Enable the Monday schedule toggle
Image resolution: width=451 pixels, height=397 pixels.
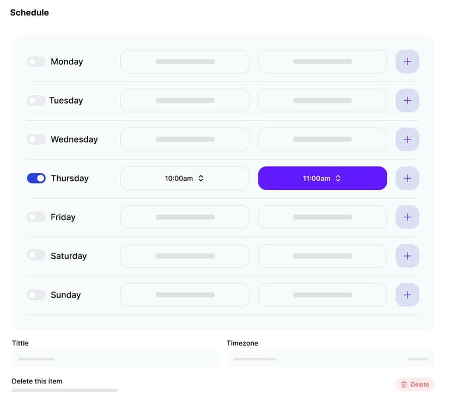pyautogui.click(x=36, y=62)
